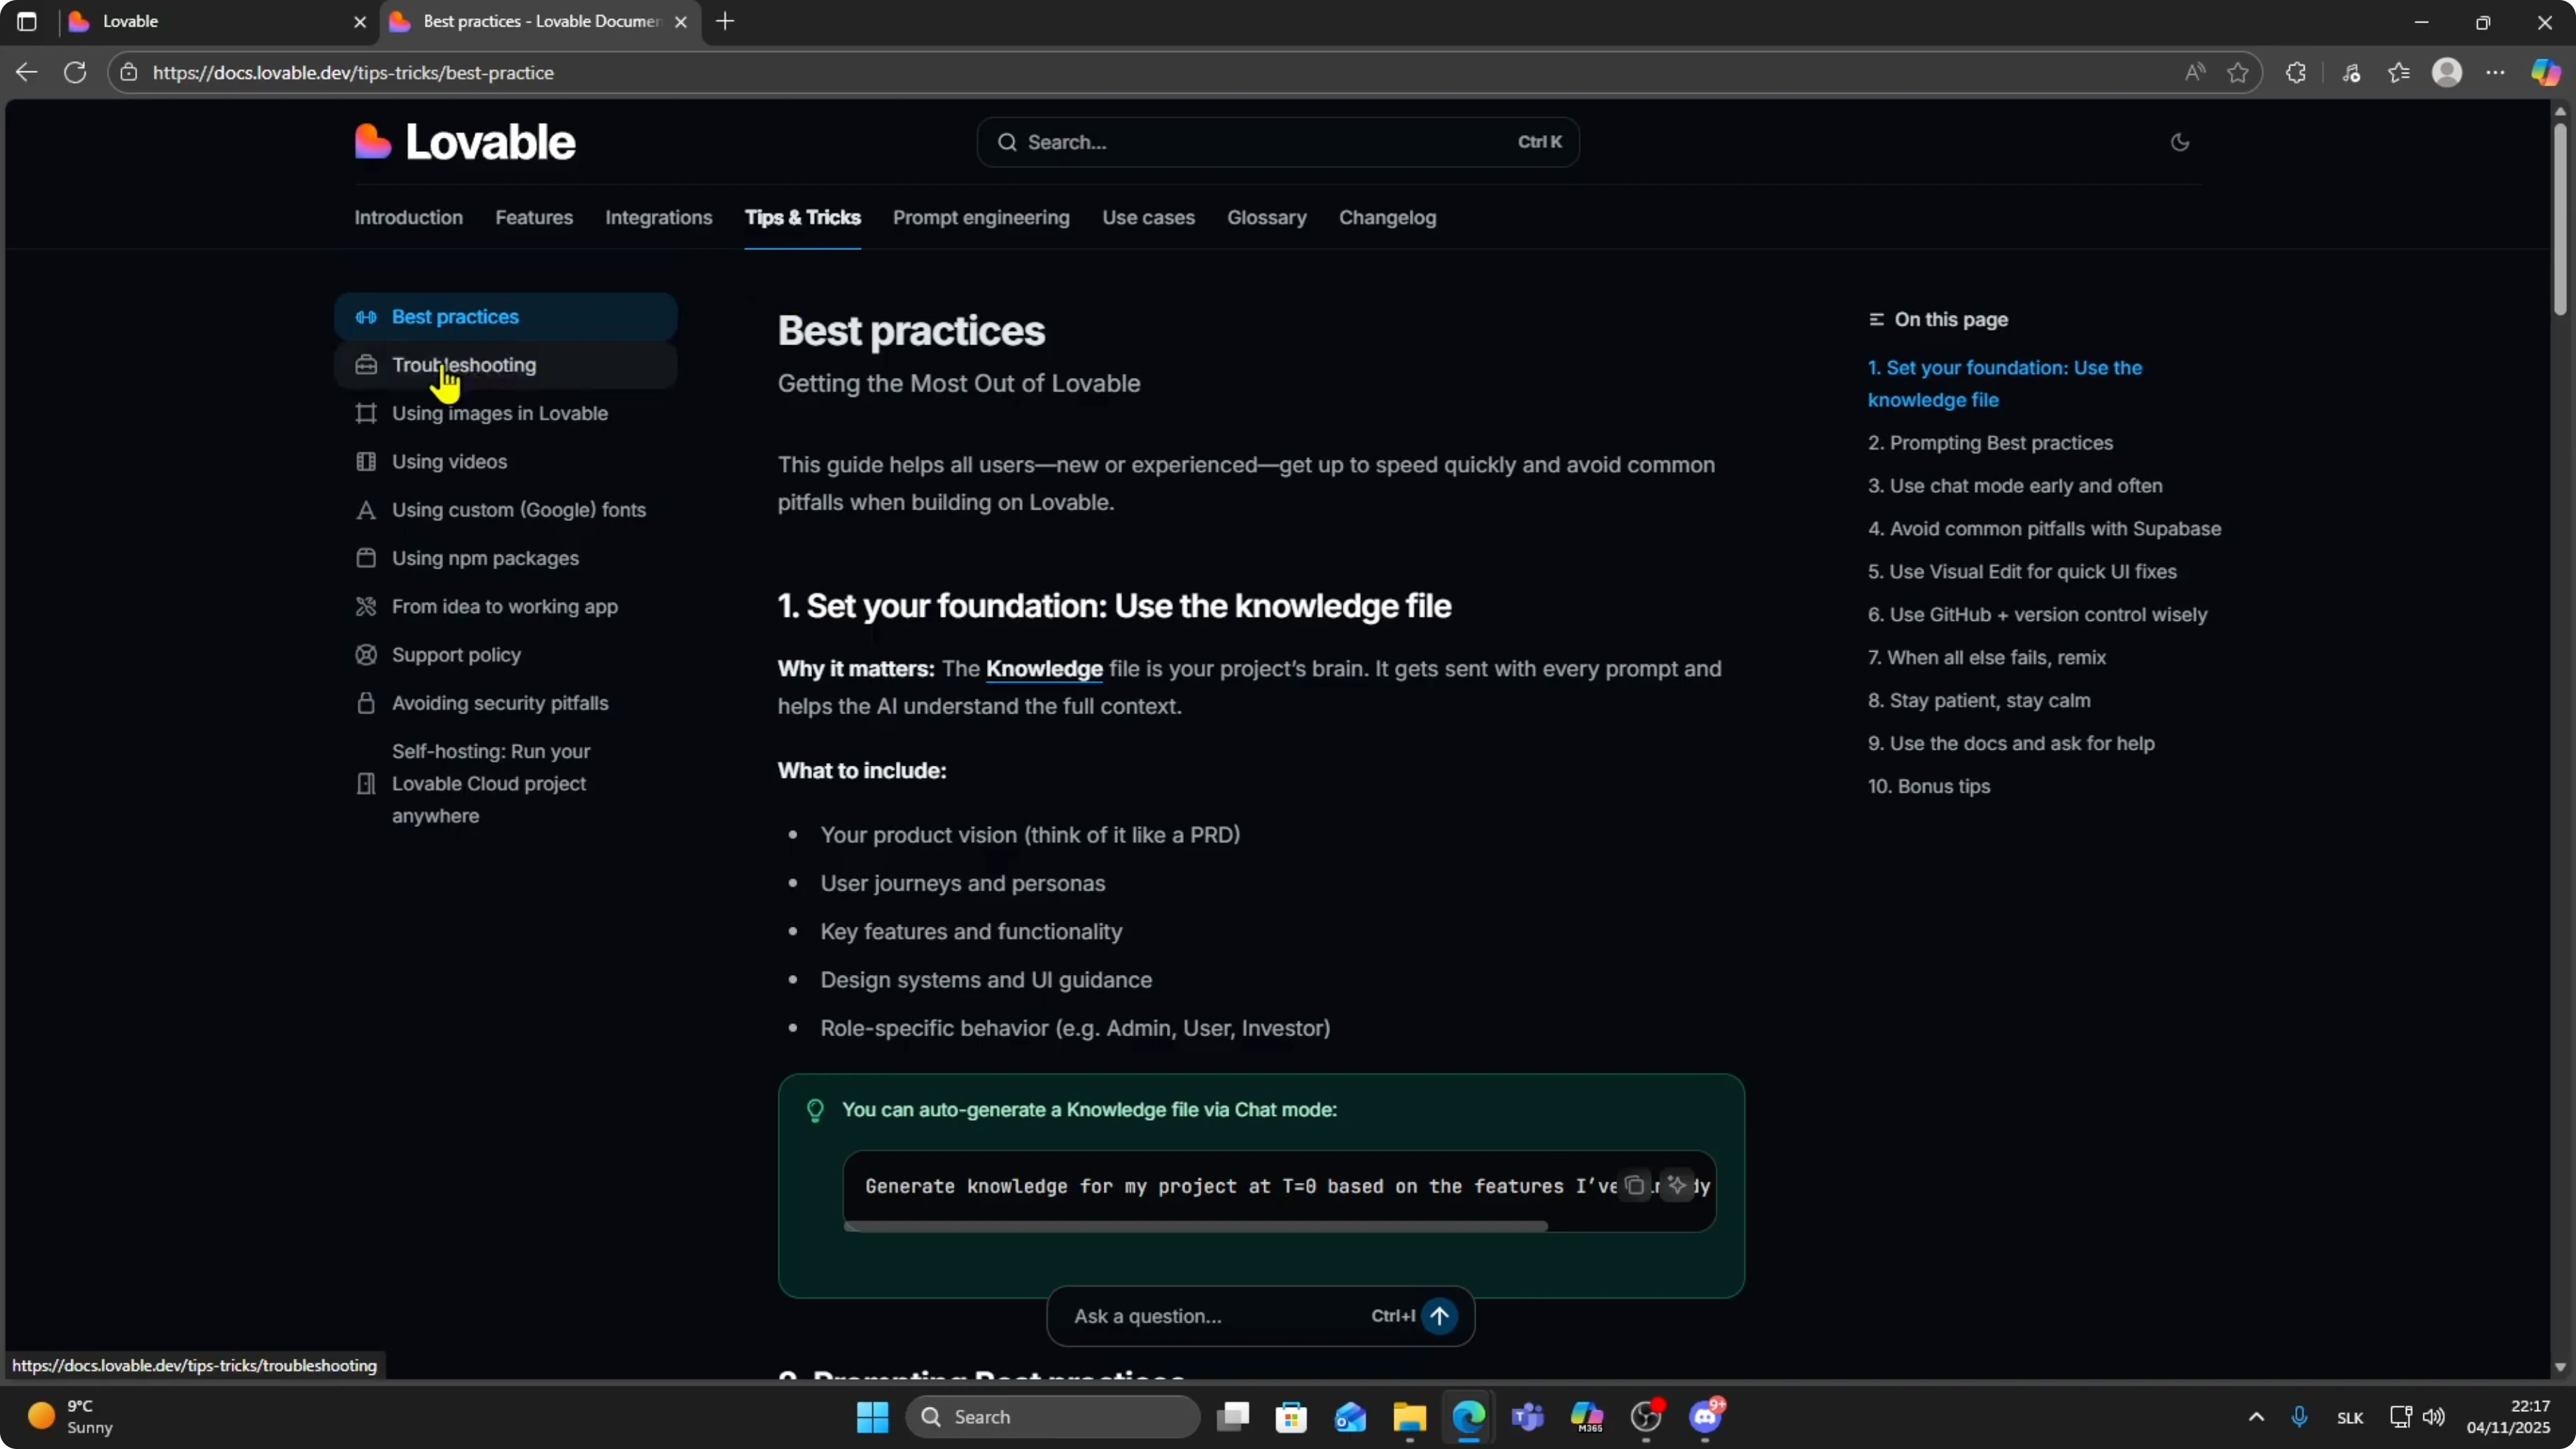Image resolution: width=2576 pixels, height=1449 pixels.
Task: Refresh the page with reload icon
Action: 75,72
